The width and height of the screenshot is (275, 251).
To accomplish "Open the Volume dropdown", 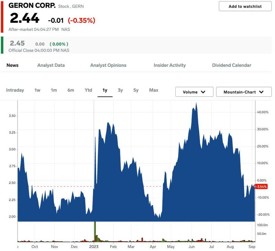I will pyautogui.click(x=194, y=92).
